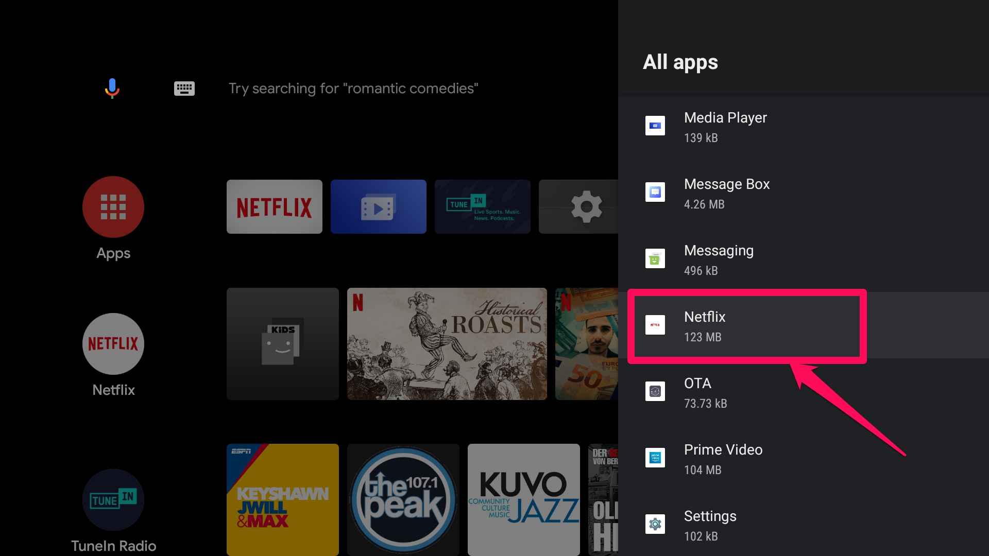Select Prime Video in All apps list
The width and height of the screenshot is (989, 556).
(x=804, y=459)
